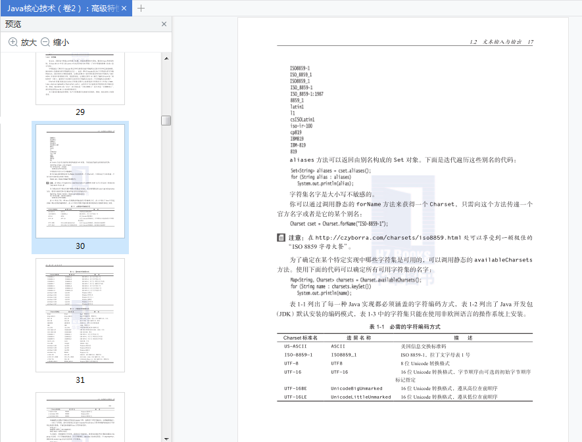The width and height of the screenshot is (582, 442).
Task: Click table cell UnicodeBigUnmarked
Action: tap(356, 389)
